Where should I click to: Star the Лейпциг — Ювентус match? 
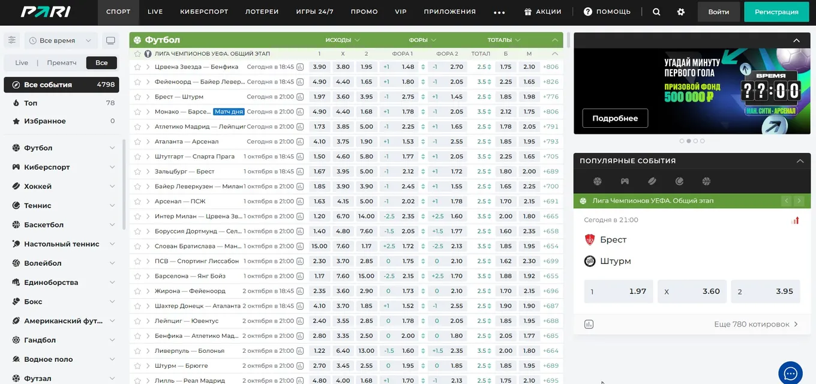137,321
